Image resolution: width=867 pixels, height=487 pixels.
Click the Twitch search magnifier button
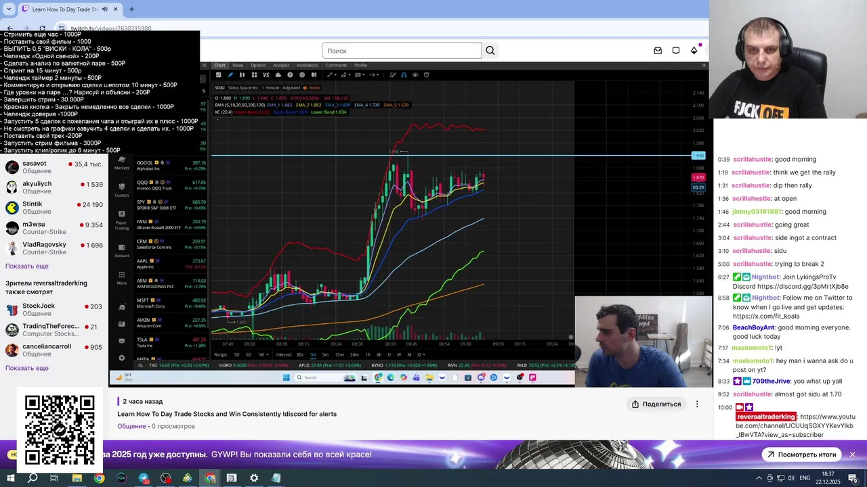point(490,51)
